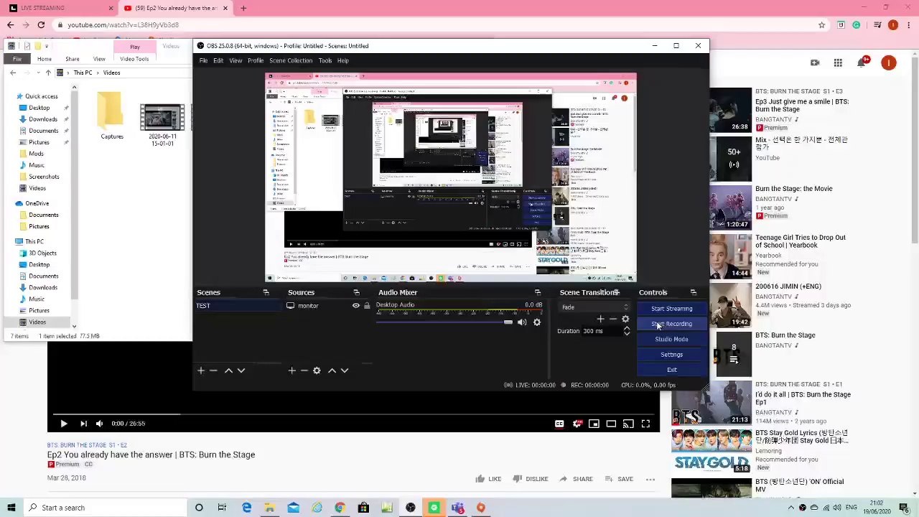Screen dimensions: 919x517
Task: Remove the scene transition with minus icon
Action: pos(612,319)
